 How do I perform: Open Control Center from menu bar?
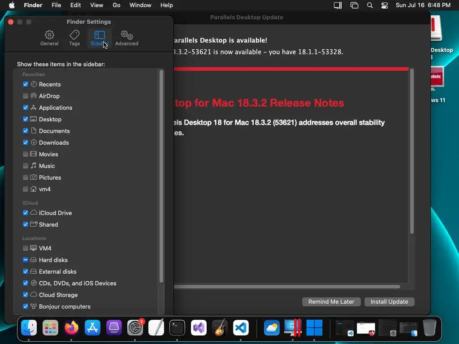pos(385,5)
